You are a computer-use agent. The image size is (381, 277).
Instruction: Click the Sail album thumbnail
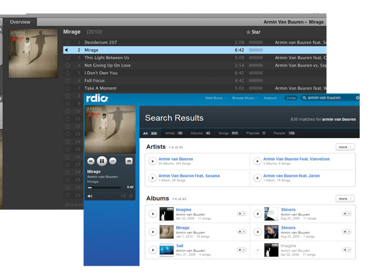click(x=166, y=250)
